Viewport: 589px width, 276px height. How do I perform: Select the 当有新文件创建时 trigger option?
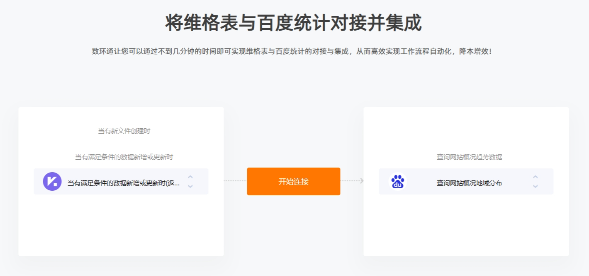click(x=124, y=131)
